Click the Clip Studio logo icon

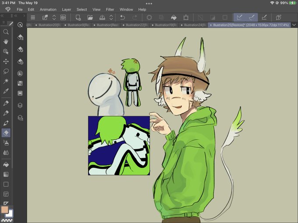click(8, 9)
